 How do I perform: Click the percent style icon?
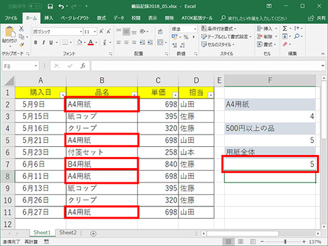pos(186,37)
